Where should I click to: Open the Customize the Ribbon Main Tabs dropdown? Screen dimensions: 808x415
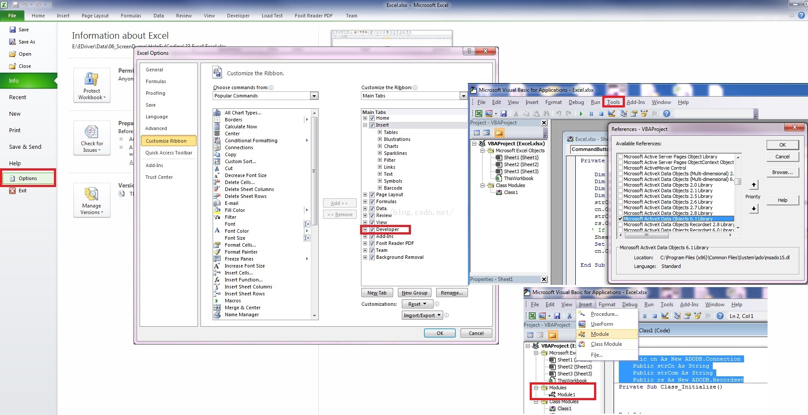pos(463,96)
